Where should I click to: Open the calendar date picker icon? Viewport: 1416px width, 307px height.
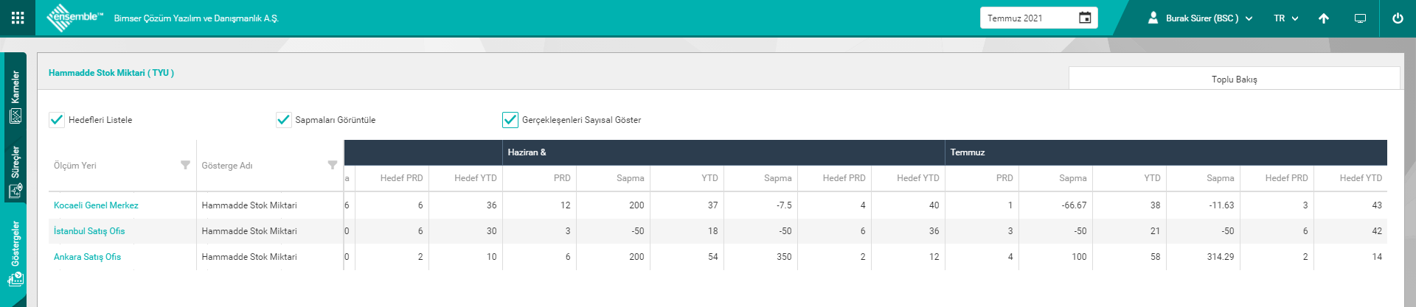(x=1085, y=18)
